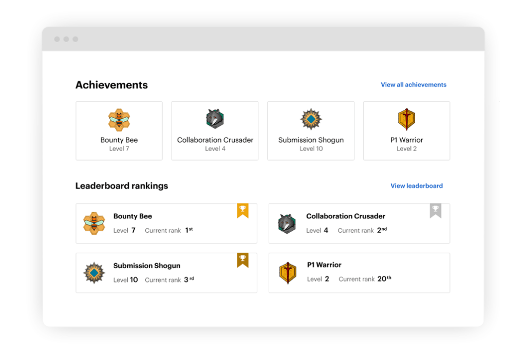Click the silver trophy ribbon on Collaboration Crusader

[x=435, y=210]
